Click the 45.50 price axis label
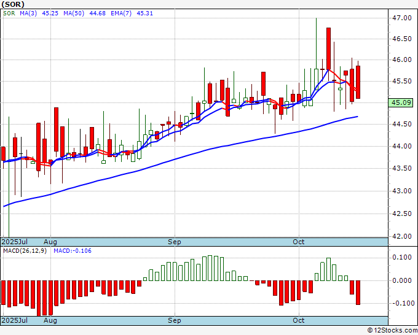Screen dimensions: 418x335 (402, 81)
